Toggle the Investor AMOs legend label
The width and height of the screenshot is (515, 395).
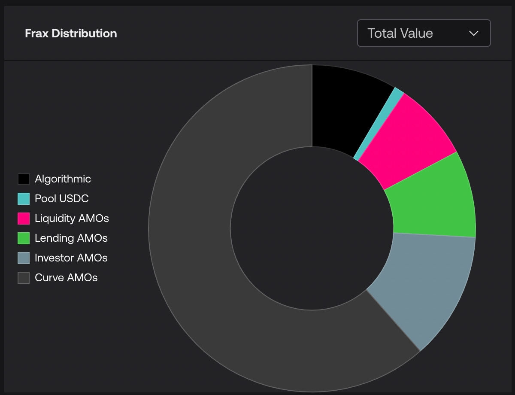tap(71, 258)
